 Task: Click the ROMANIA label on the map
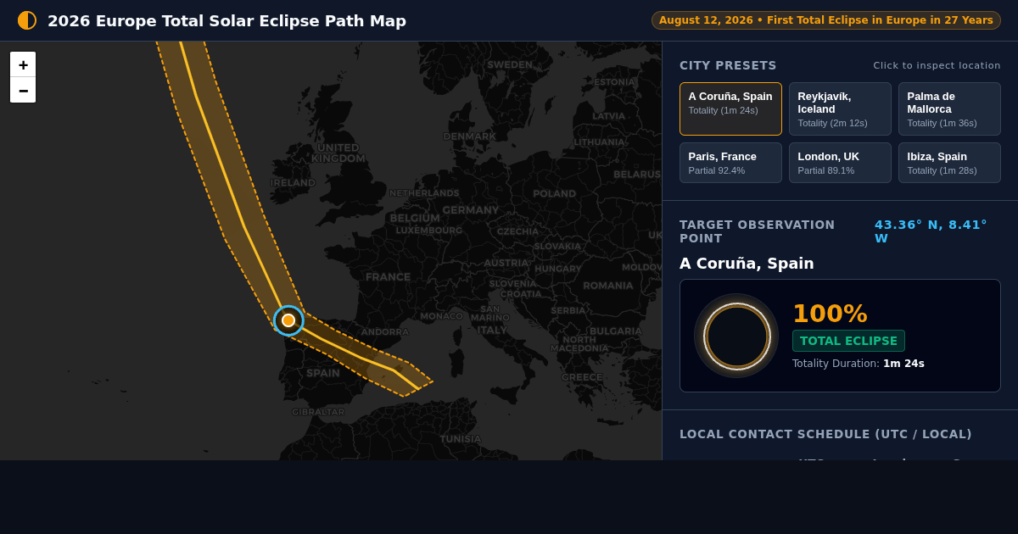click(x=608, y=286)
